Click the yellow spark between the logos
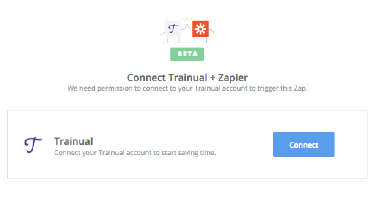This screenshot has width=373, height=207. tap(187, 19)
